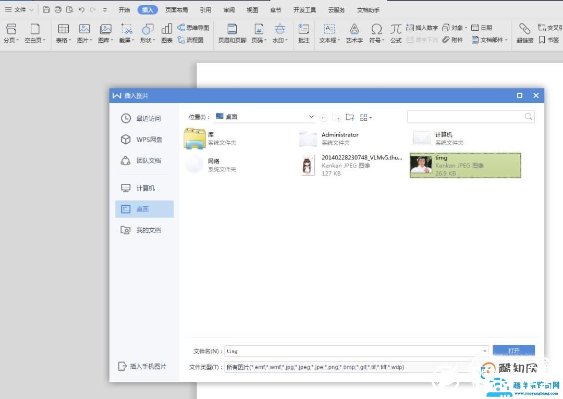This screenshot has height=399, width=563.
Task: Switch to the 引用 tab
Action: [205, 10]
